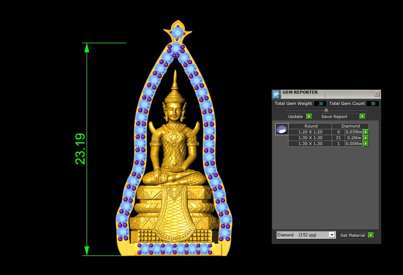
Task: Close the Gem Reporter panel
Action: click(x=377, y=94)
